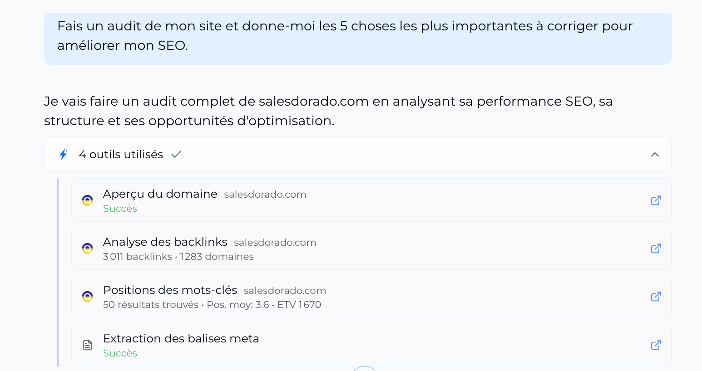This screenshot has width=702, height=371.
Task: Click the logo icon beside Analyse des backlinks
Action: (x=87, y=249)
